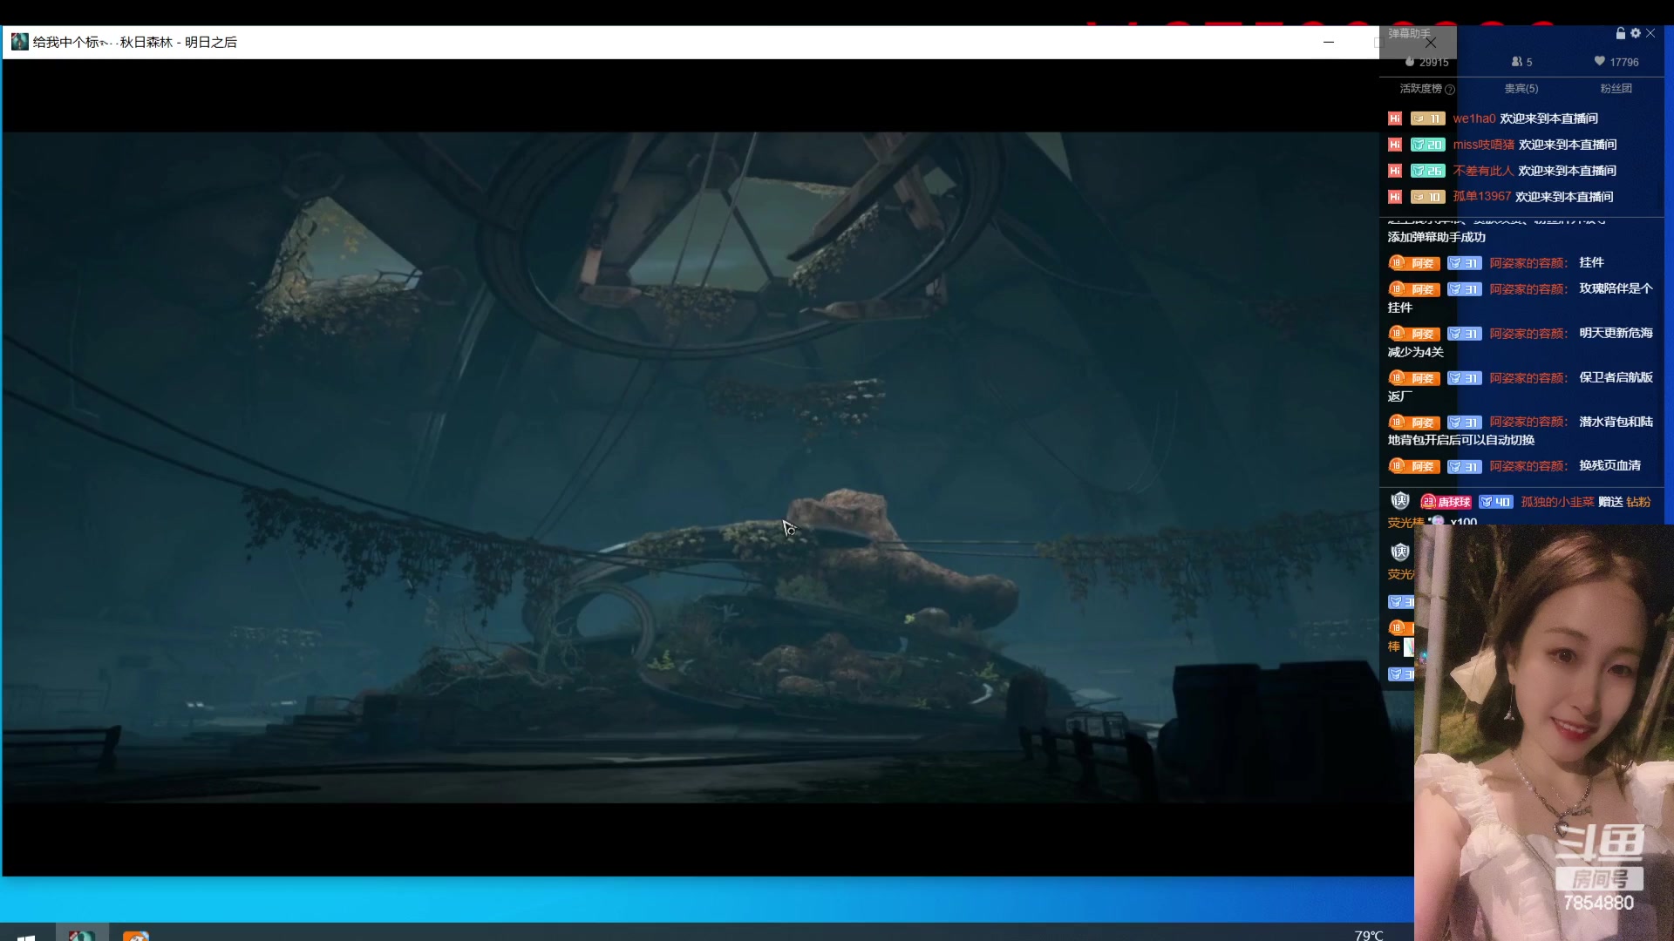The width and height of the screenshot is (1674, 941).
Task: Click chat message 潜水背包和陆
Action: (1616, 422)
